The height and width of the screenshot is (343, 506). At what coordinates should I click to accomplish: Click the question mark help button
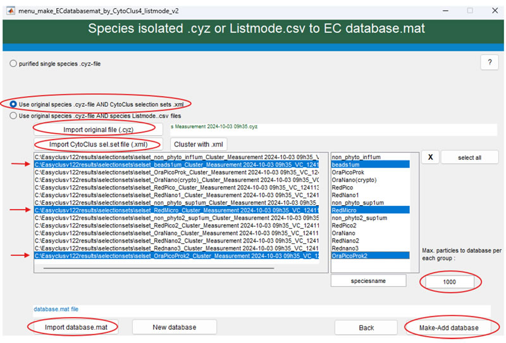pos(490,62)
